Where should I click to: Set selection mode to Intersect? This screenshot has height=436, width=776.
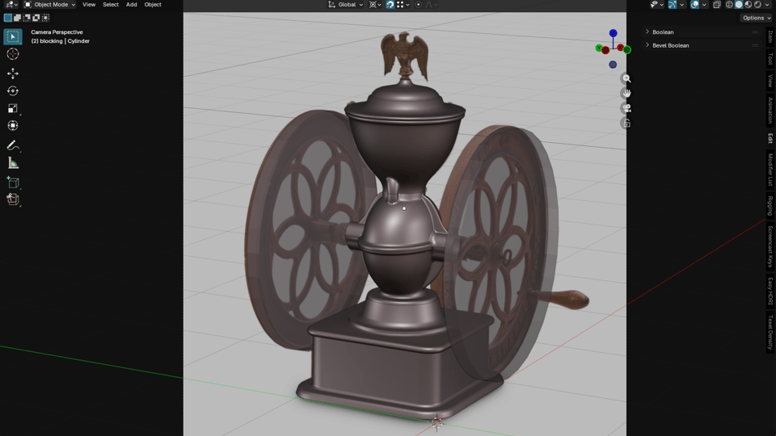[x=45, y=18]
